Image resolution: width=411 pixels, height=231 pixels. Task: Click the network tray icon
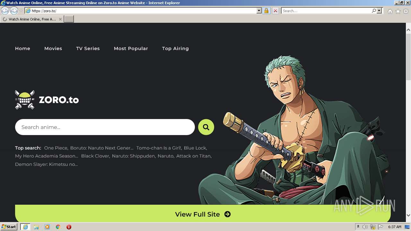[372, 227]
